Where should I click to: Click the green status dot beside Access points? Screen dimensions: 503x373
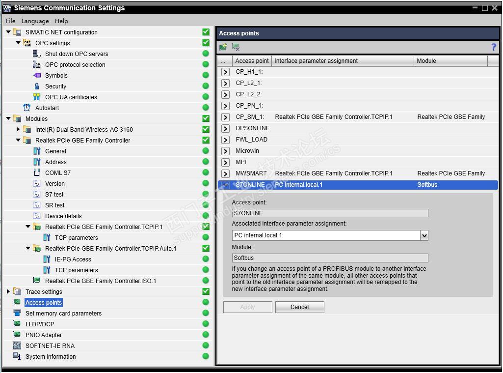coord(206,302)
